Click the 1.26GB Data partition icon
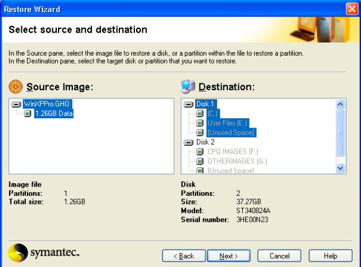 click(x=28, y=113)
